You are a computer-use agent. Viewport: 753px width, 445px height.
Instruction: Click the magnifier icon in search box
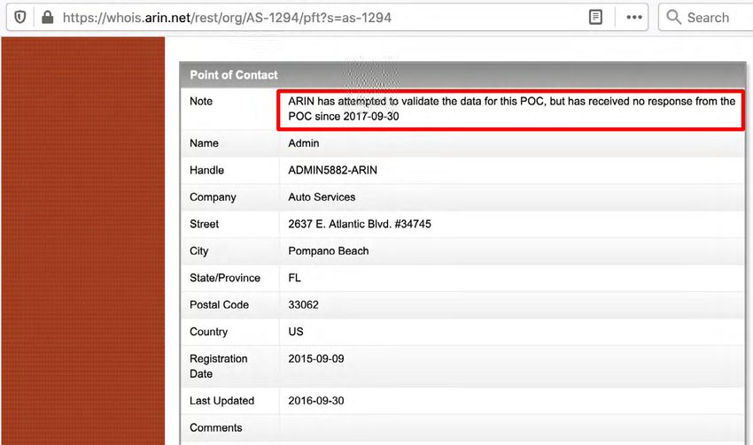pos(673,18)
